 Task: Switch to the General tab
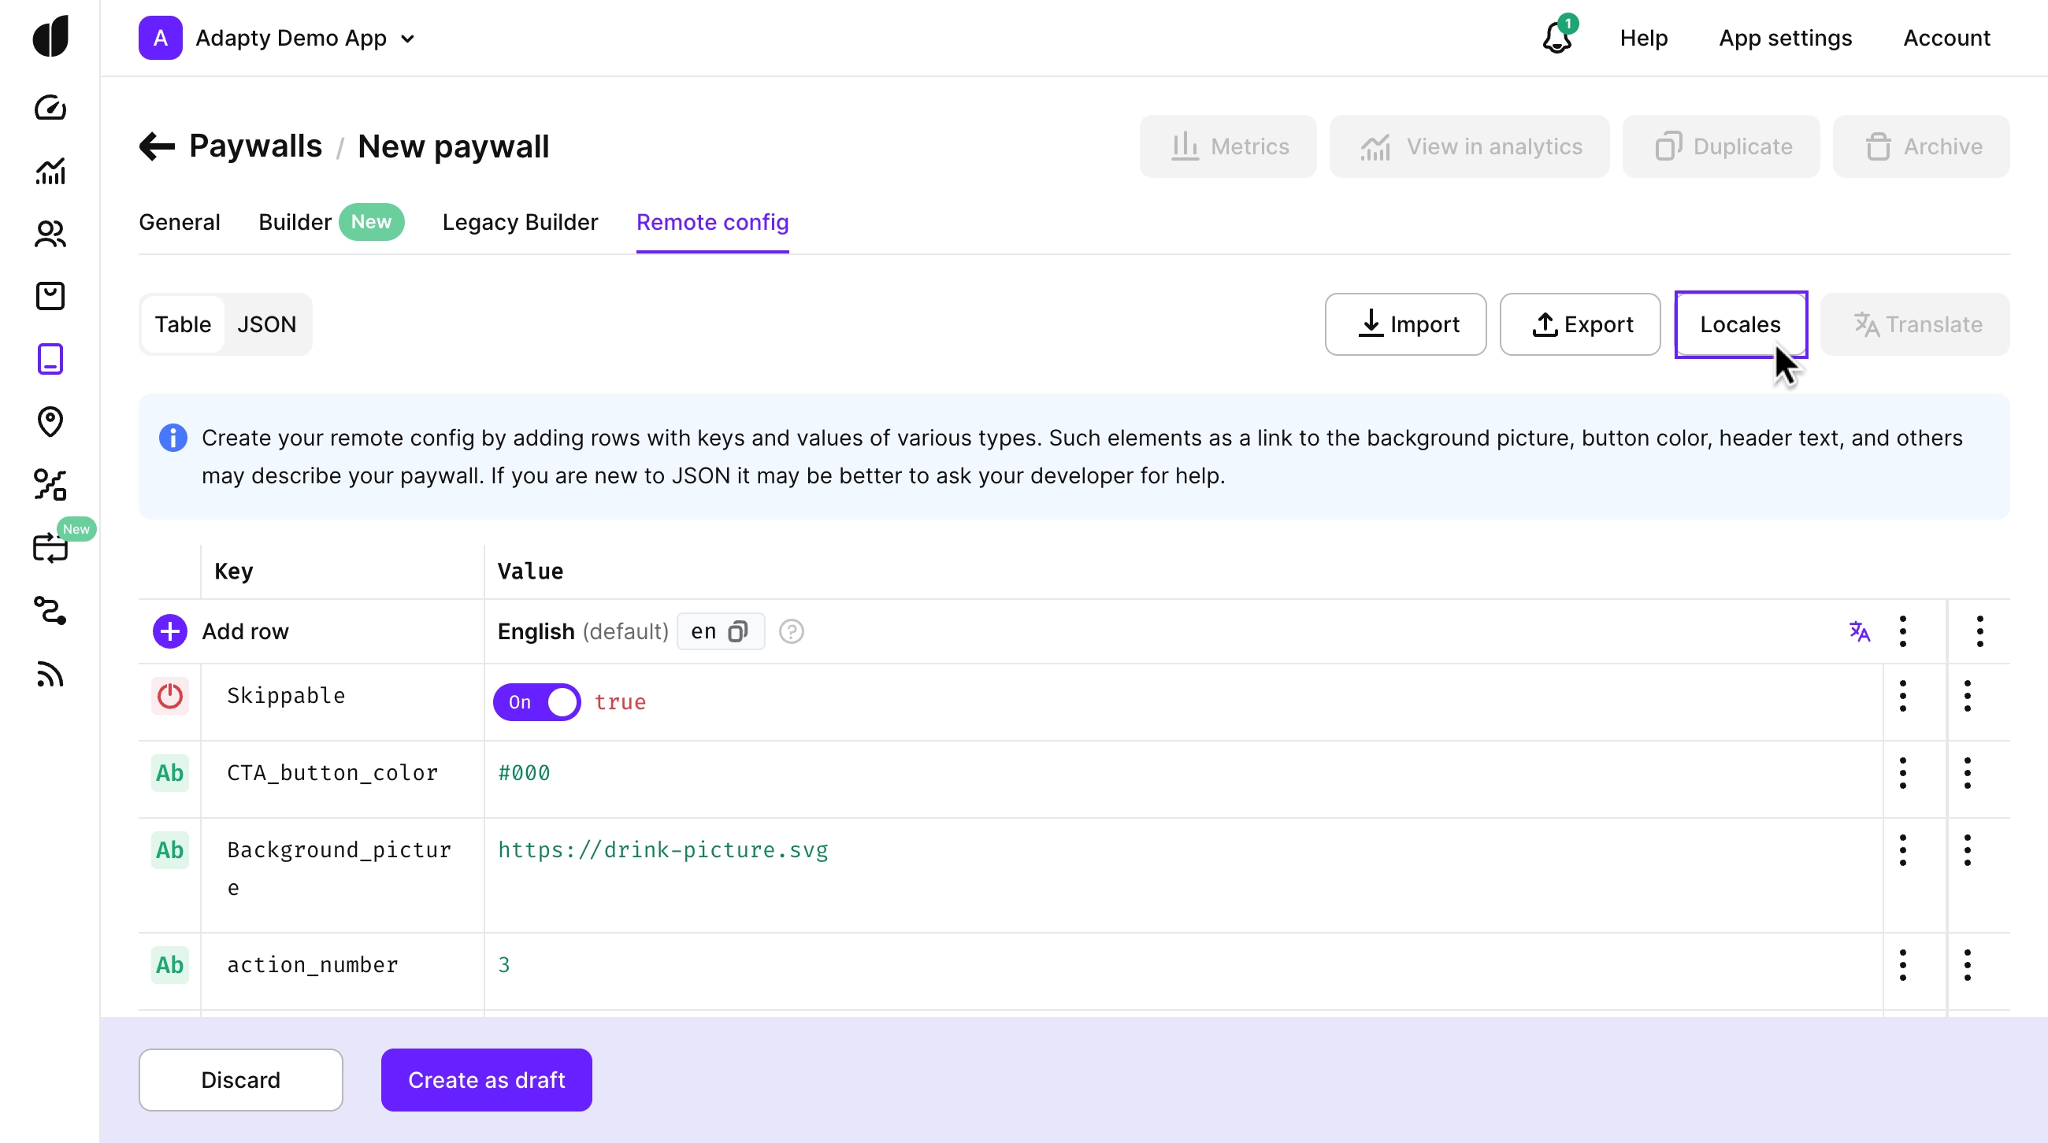point(179,223)
